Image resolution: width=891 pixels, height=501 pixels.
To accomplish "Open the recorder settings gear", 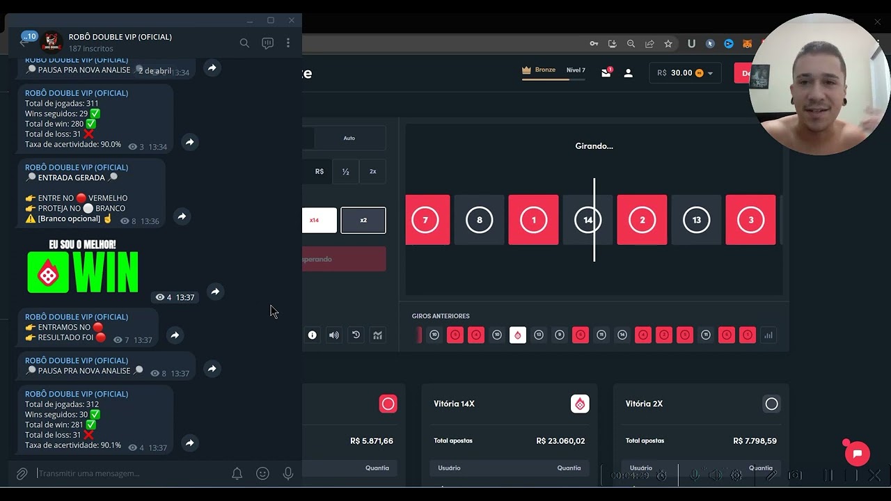I will tap(736, 475).
